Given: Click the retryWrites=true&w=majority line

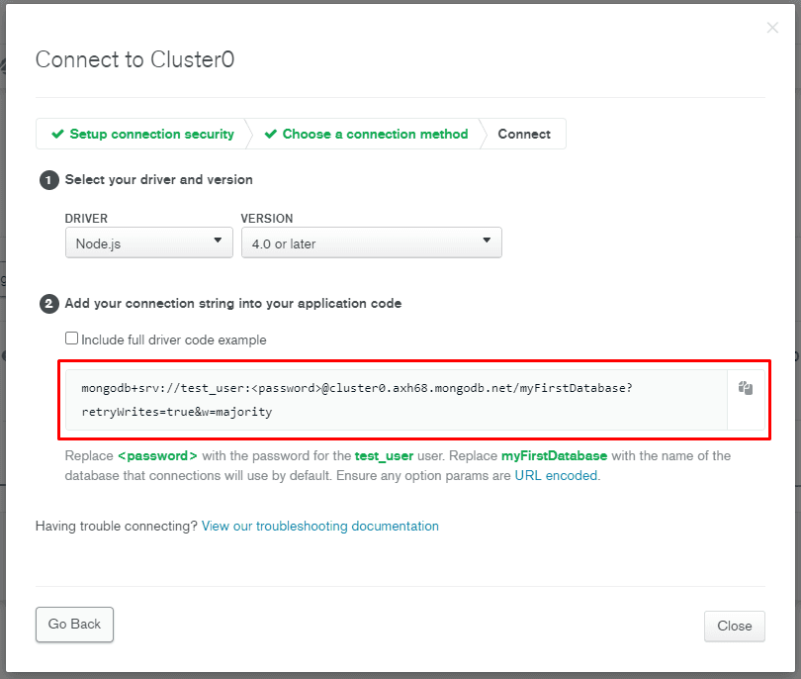Looking at the screenshot, I should pos(177,412).
